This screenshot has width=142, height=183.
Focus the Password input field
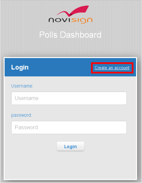click(x=69, y=127)
